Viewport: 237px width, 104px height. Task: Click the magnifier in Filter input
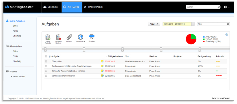point(228,24)
